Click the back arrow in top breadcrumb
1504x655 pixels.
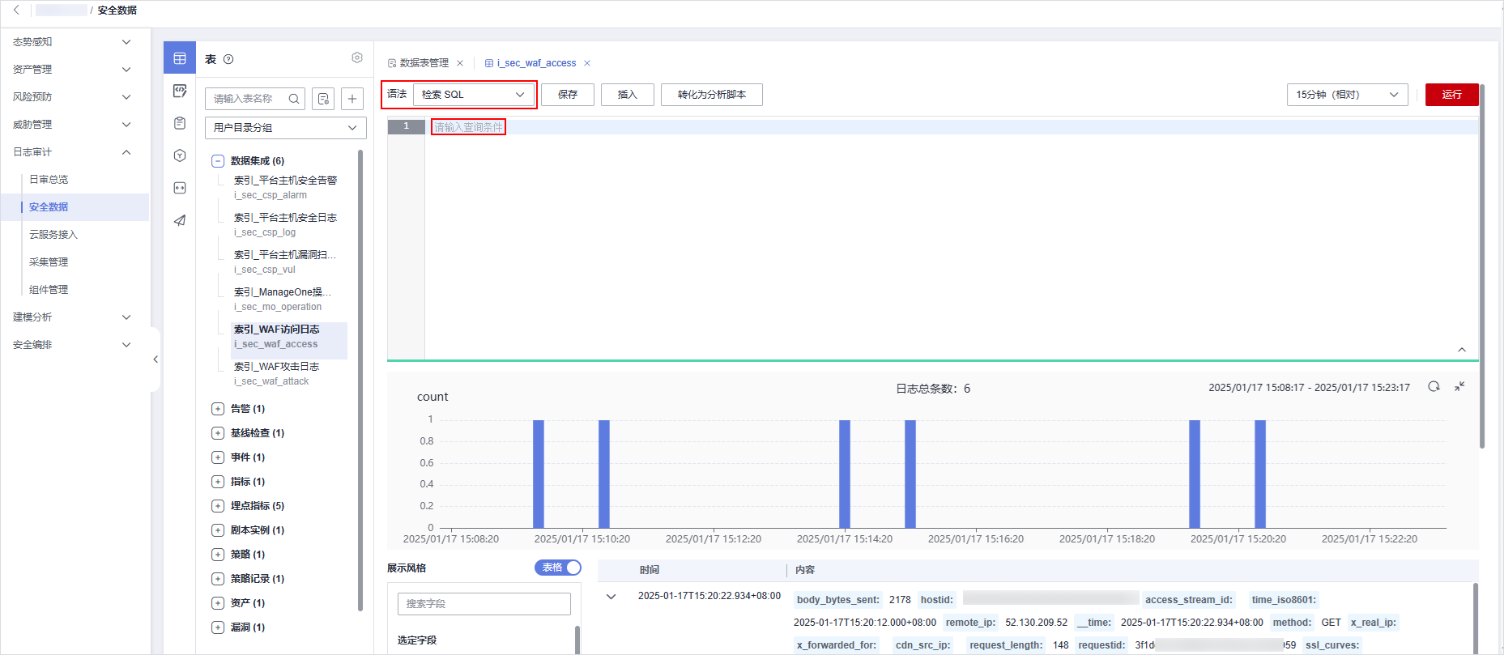pos(16,11)
